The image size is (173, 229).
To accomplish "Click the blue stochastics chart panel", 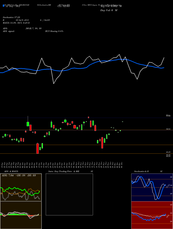I will pos(152,187).
